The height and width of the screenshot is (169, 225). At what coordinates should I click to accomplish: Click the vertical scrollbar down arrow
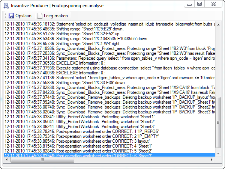[x=218, y=154]
